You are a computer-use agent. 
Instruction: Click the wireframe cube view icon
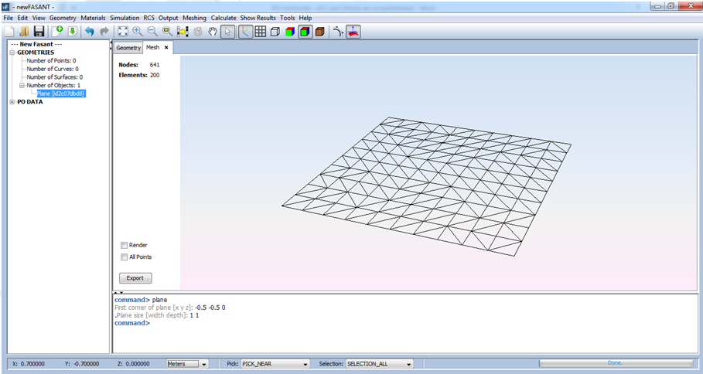click(275, 32)
